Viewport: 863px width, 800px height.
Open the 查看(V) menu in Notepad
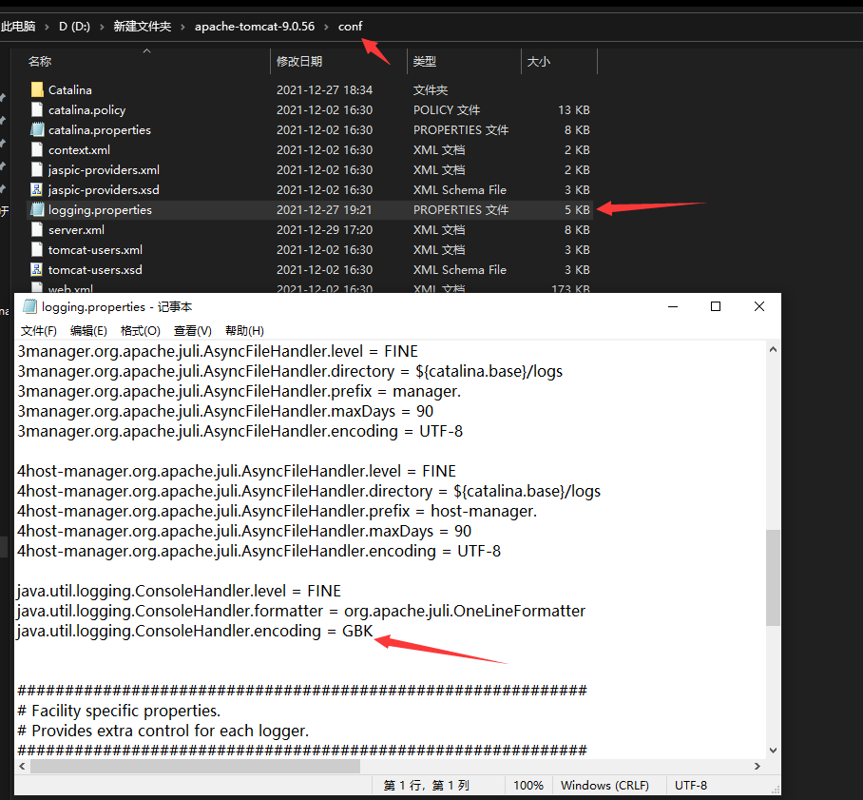[x=192, y=330]
